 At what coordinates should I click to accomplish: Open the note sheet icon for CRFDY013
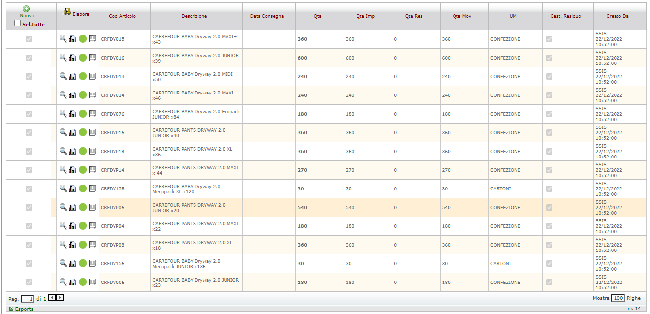pyautogui.click(x=92, y=77)
